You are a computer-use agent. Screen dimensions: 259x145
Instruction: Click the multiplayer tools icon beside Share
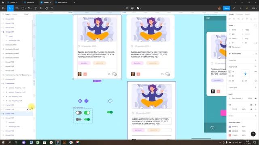point(234,8)
